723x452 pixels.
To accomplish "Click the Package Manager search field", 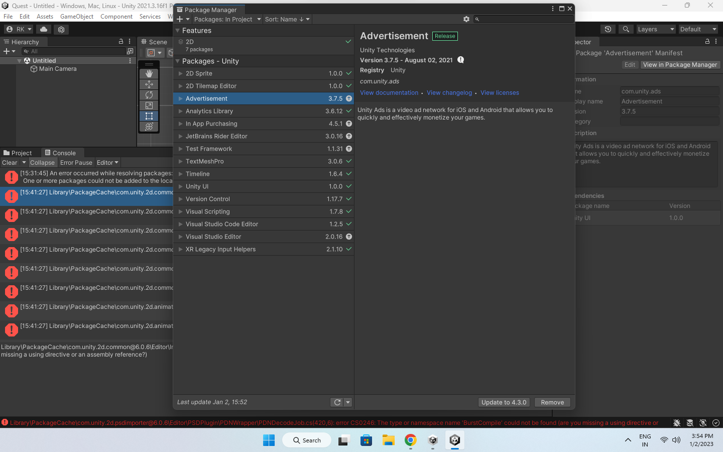I will (522, 19).
